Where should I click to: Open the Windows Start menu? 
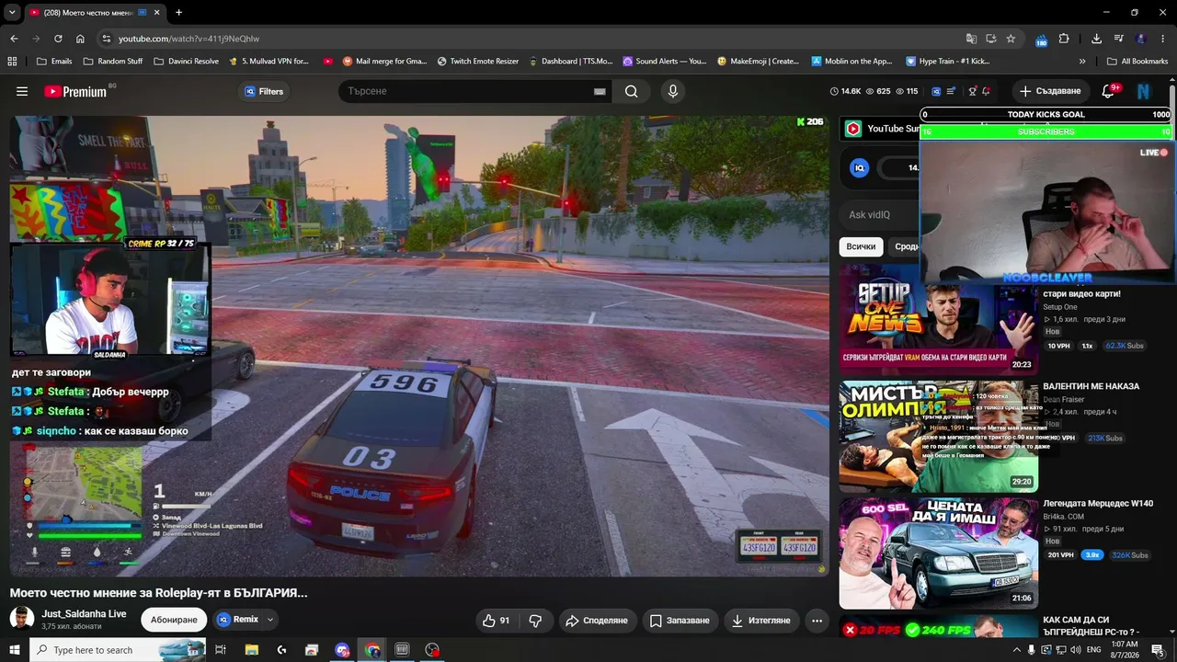click(x=15, y=650)
